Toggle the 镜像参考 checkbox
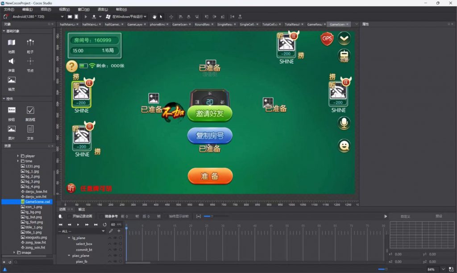Screen dimensions: 457x273 click(x=101, y=216)
